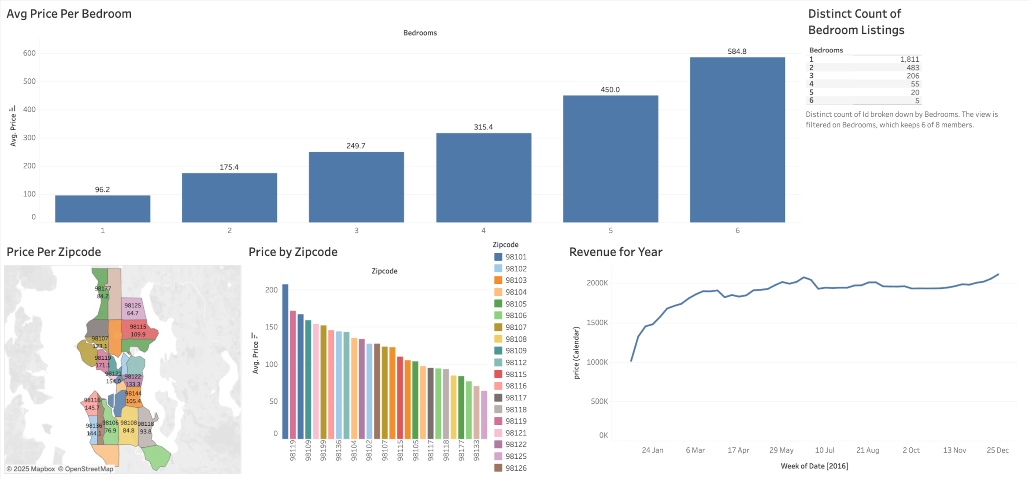Select the 98103 orange legend swatch
1029x479 pixels.
(x=498, y=280)
